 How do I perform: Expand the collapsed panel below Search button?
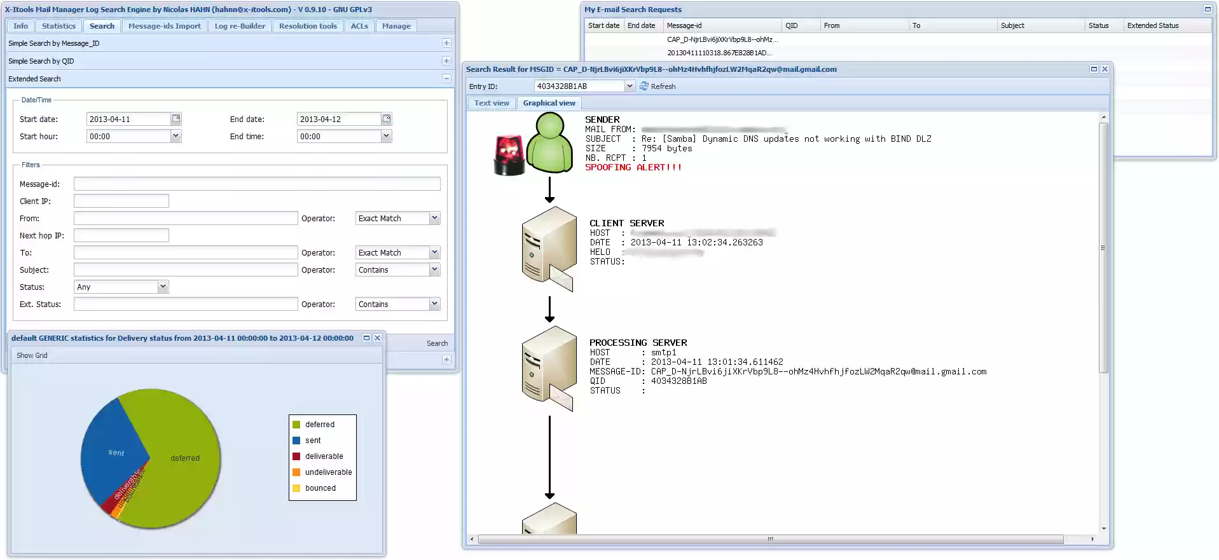point(446,360)
